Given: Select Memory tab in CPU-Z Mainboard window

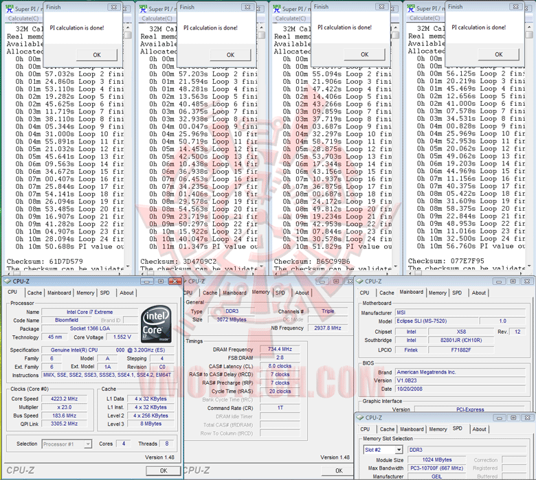Looking at the screenshot, I should [437, 293].
